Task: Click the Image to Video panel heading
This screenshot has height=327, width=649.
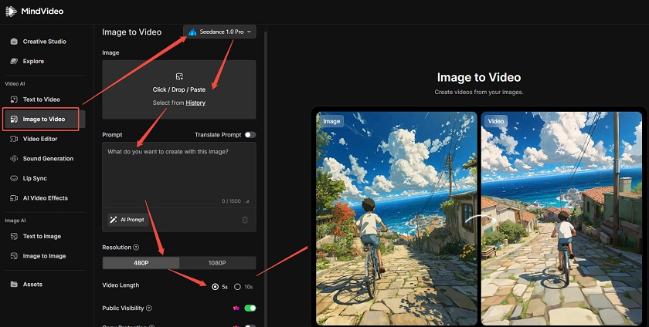Action: [x=131, y=32]
